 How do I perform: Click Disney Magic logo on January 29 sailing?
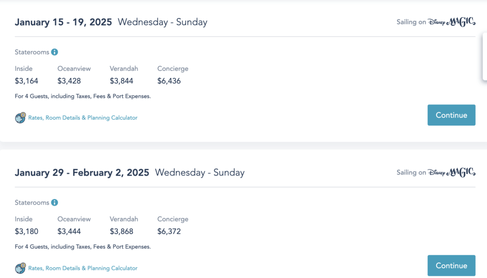(451, 173)
